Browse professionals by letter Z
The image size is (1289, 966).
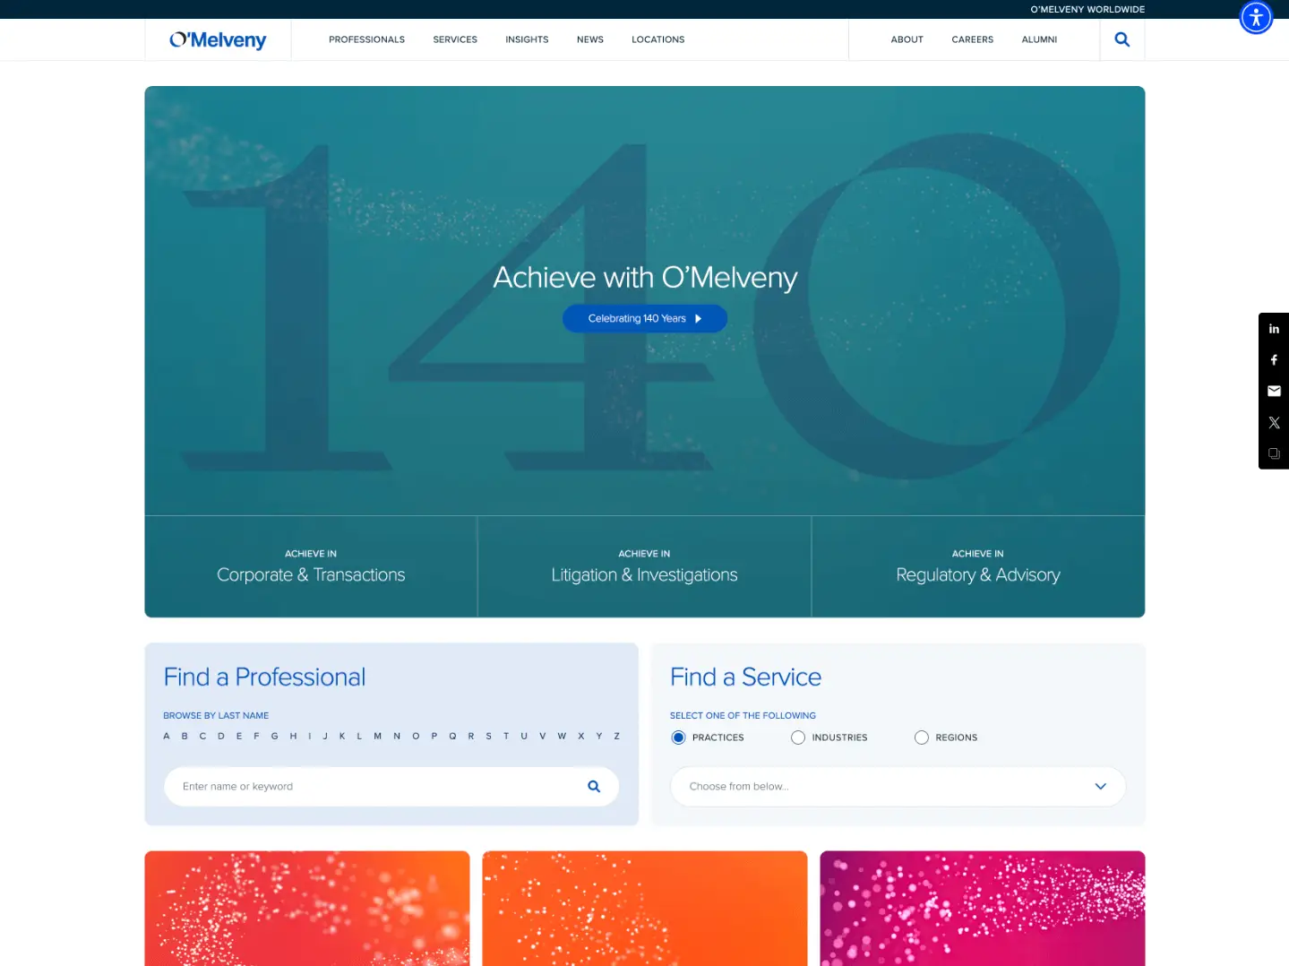tap(616, 736)
